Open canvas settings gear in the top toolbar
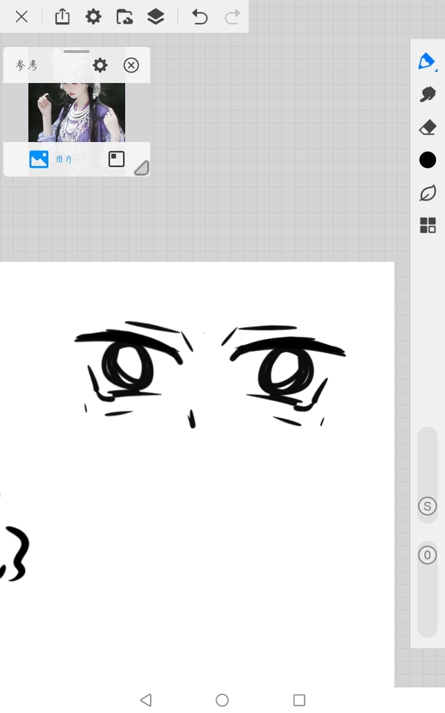Image resolution: width=445 pixels, height=713 pixels. click(94, 17)
